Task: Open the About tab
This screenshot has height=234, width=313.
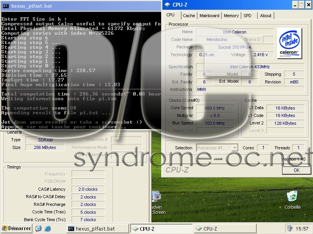Action: click(266, 16)
